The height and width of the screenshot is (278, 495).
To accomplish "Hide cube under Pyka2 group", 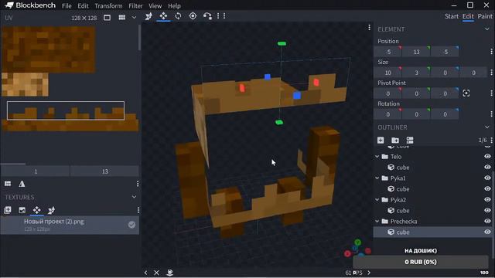I will pos(487,210).
